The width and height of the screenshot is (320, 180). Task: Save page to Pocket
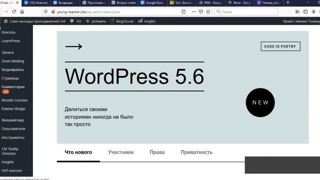point(201,11)
